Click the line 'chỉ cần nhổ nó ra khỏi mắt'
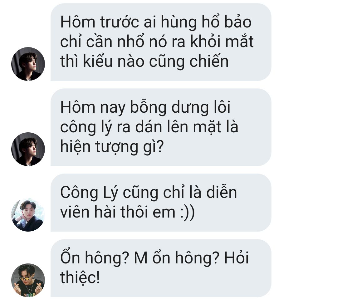Screen dimensions: 337x299 (157, 42)
